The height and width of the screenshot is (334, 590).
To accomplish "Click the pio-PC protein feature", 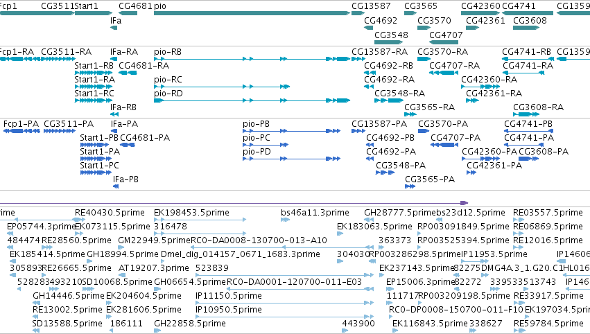I will 266,145.
